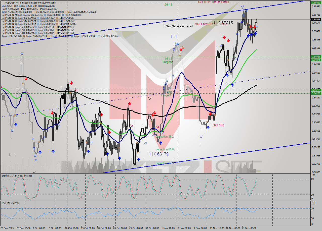
Task: Click the green 0.64200 price level tag
Action: (316, 93)
